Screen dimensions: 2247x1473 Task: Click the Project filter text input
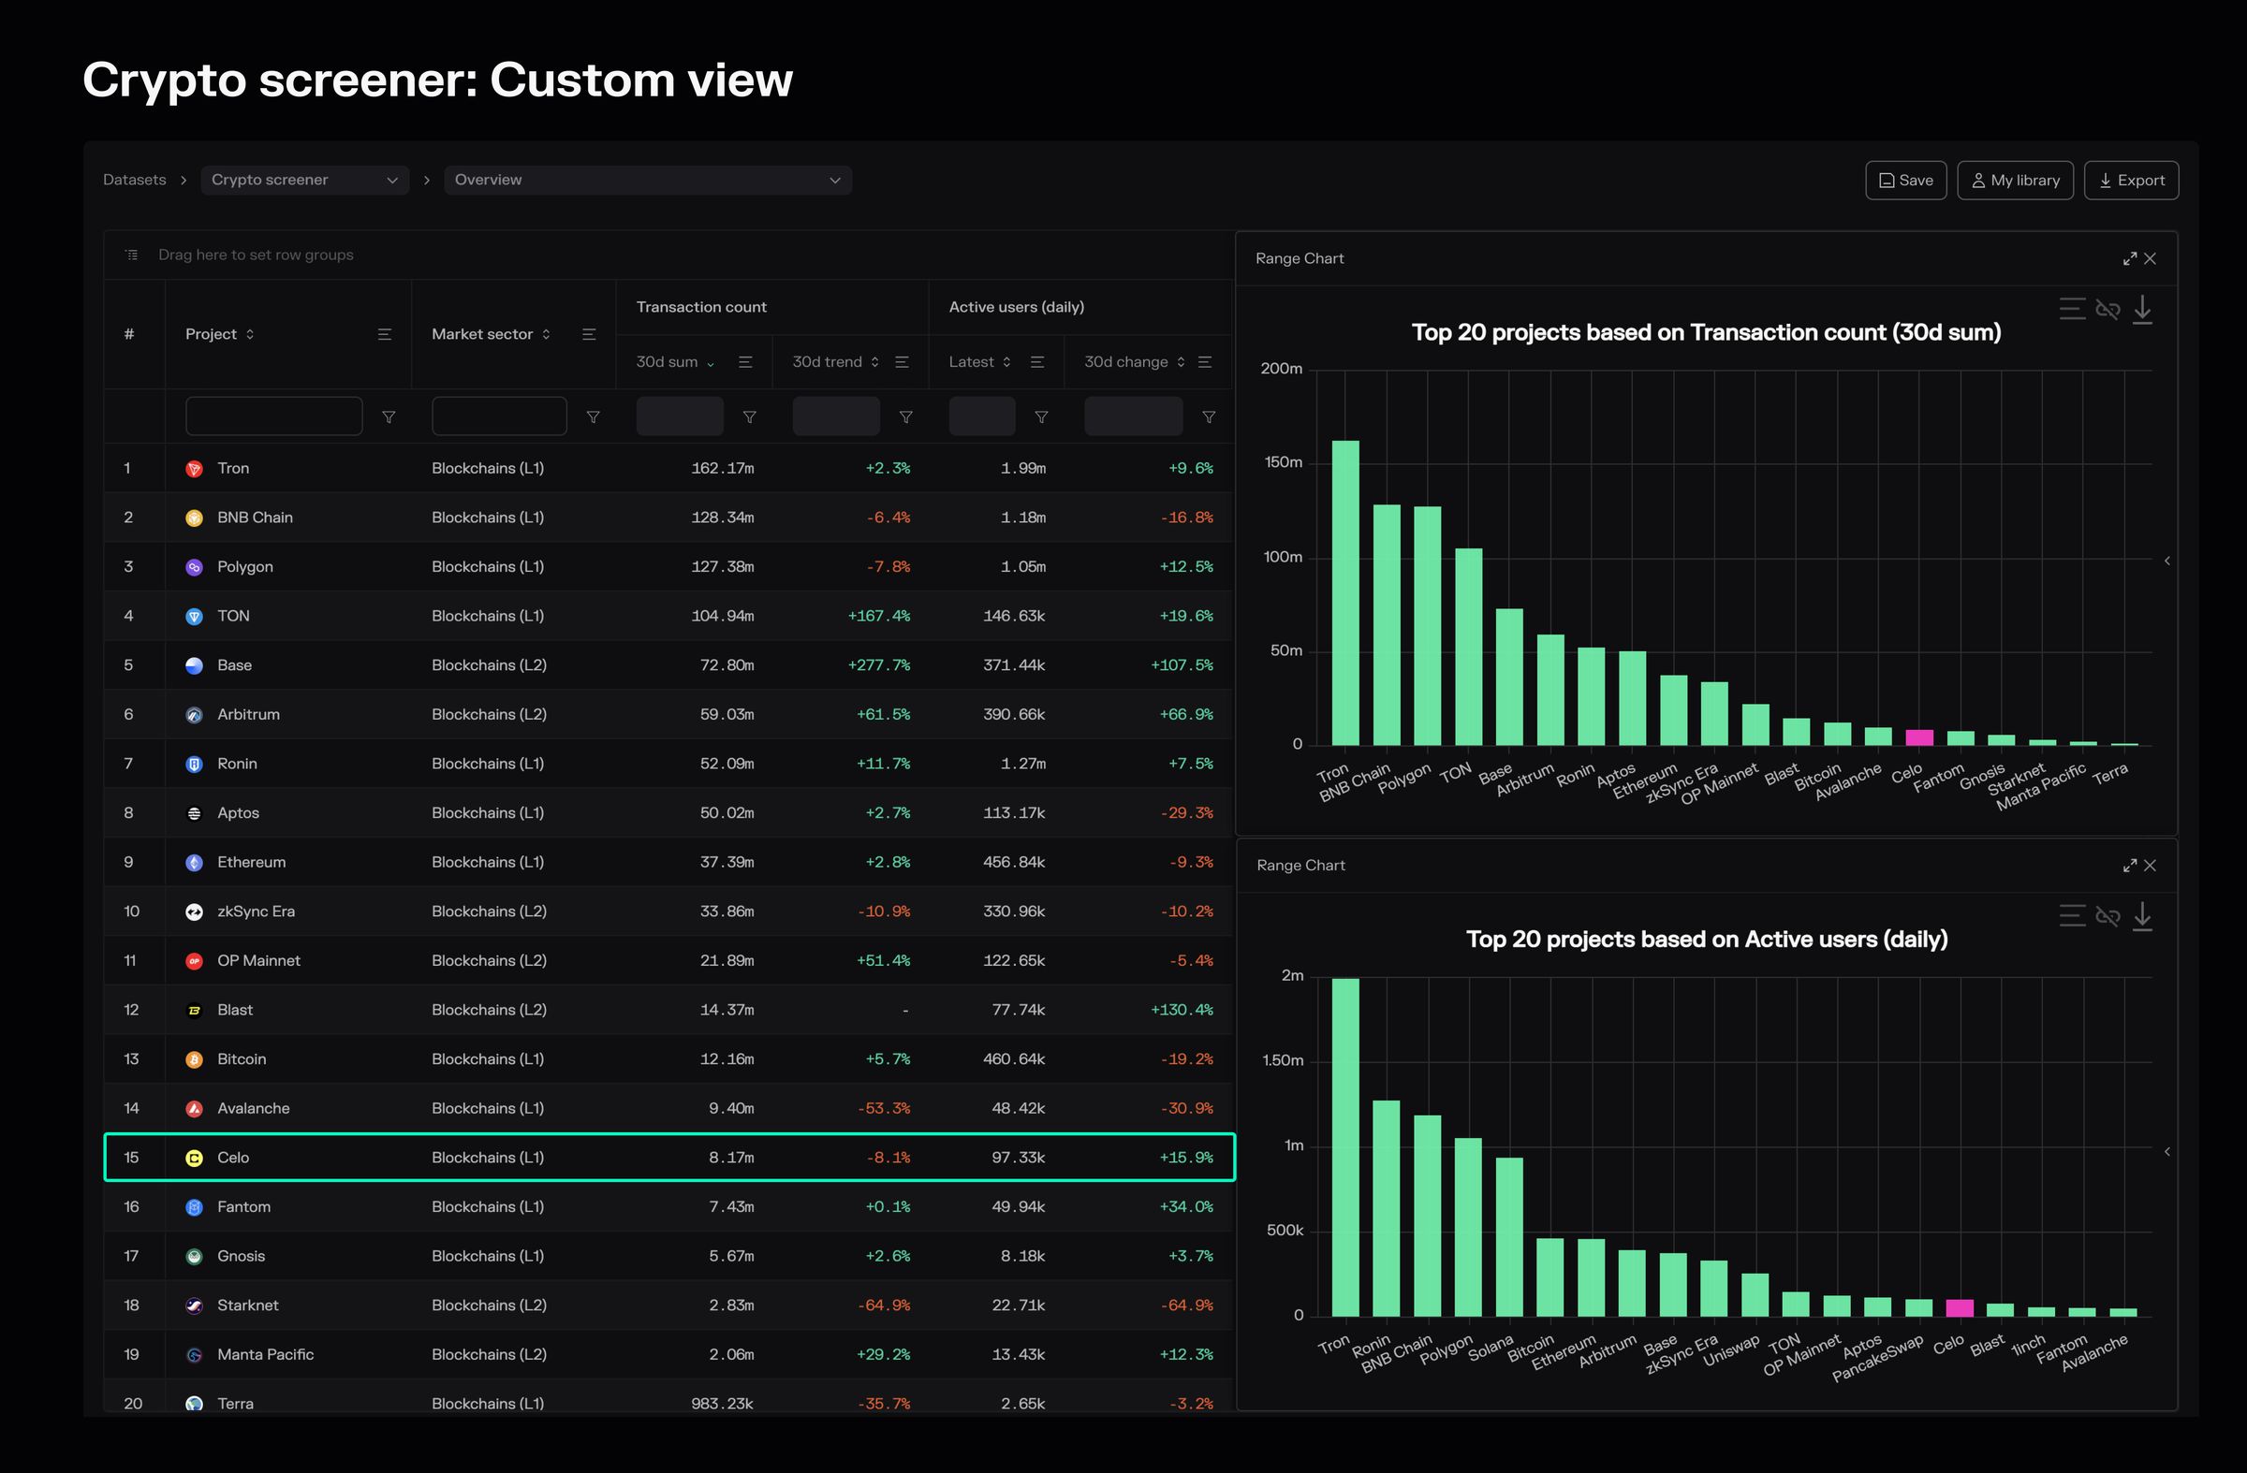pyautogui.click(x=273, y=416)
